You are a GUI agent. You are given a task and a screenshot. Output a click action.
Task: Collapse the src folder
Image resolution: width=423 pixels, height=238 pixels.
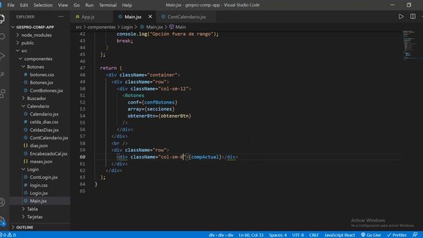coord(40,51)
